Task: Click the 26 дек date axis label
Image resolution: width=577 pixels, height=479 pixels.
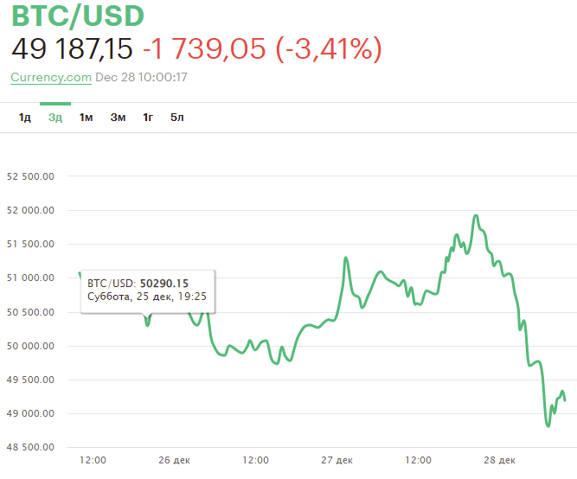Action: click(x=173, y=460)
